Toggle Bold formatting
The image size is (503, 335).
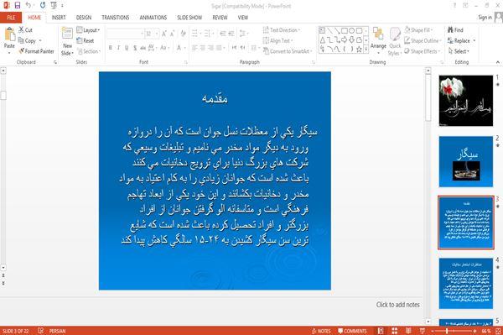tap(111, 48)
